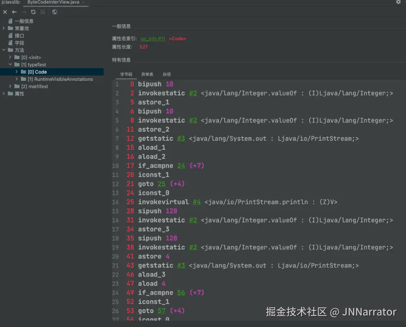Click the save toolbar icon

[x=43, y=12]
